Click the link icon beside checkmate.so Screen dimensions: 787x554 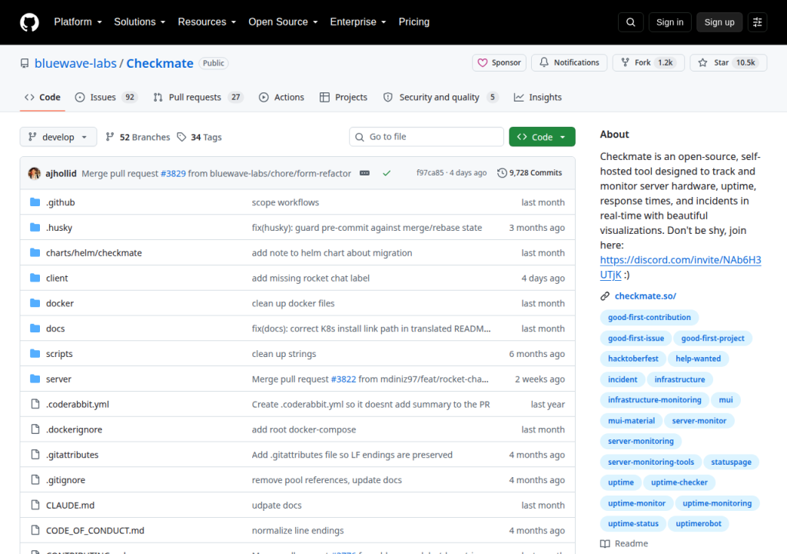coord(605,296)
